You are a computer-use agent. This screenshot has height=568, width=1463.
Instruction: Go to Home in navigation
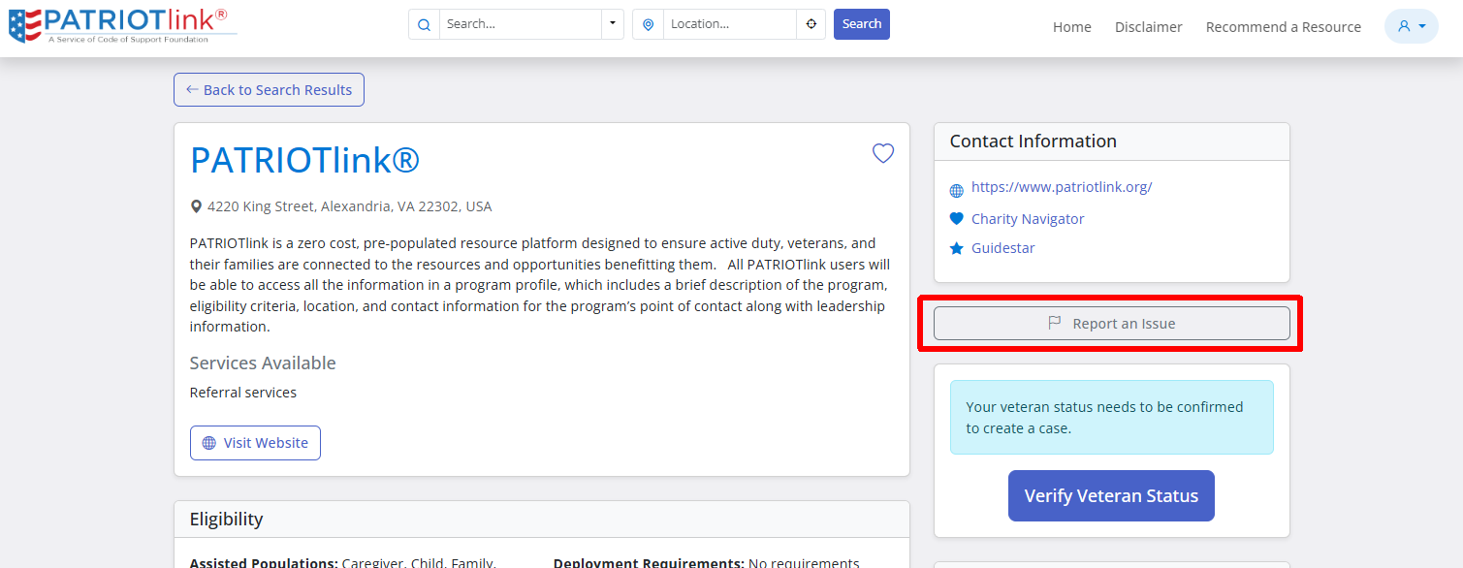pos(1072,27)
